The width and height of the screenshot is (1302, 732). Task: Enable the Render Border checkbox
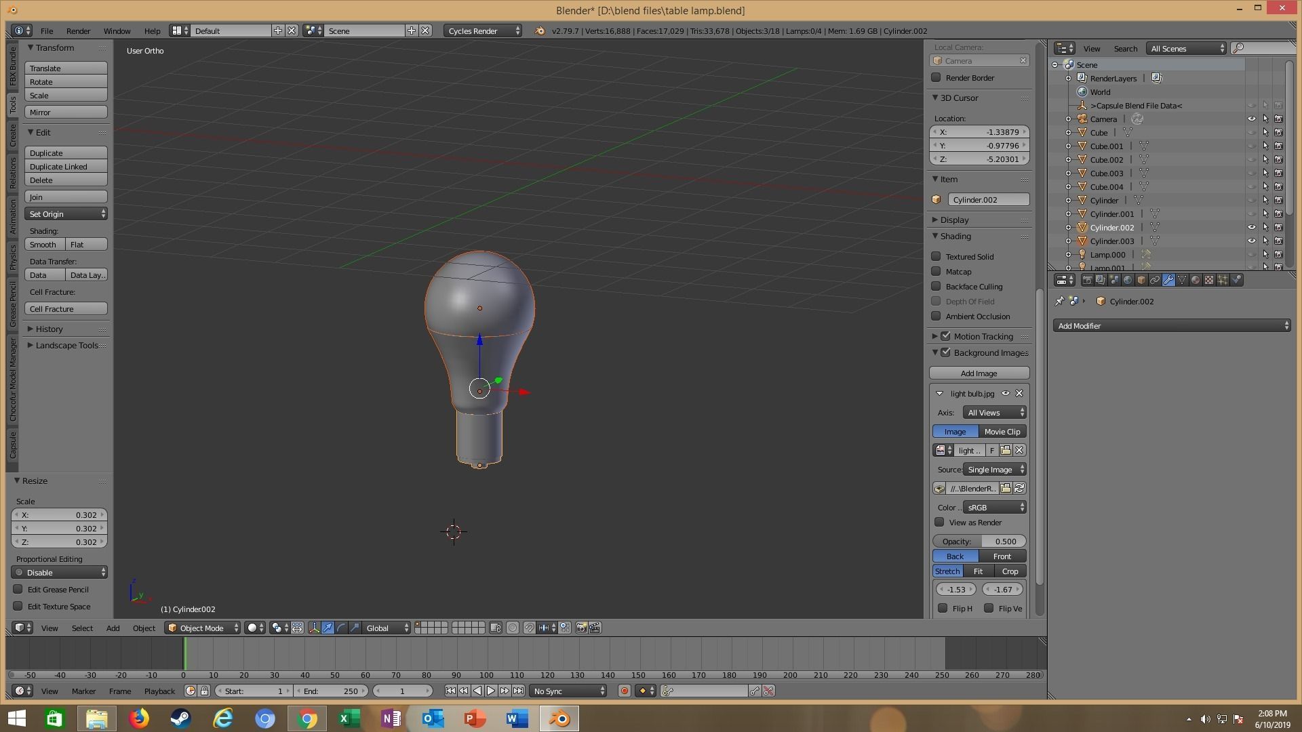coord(936,78)
